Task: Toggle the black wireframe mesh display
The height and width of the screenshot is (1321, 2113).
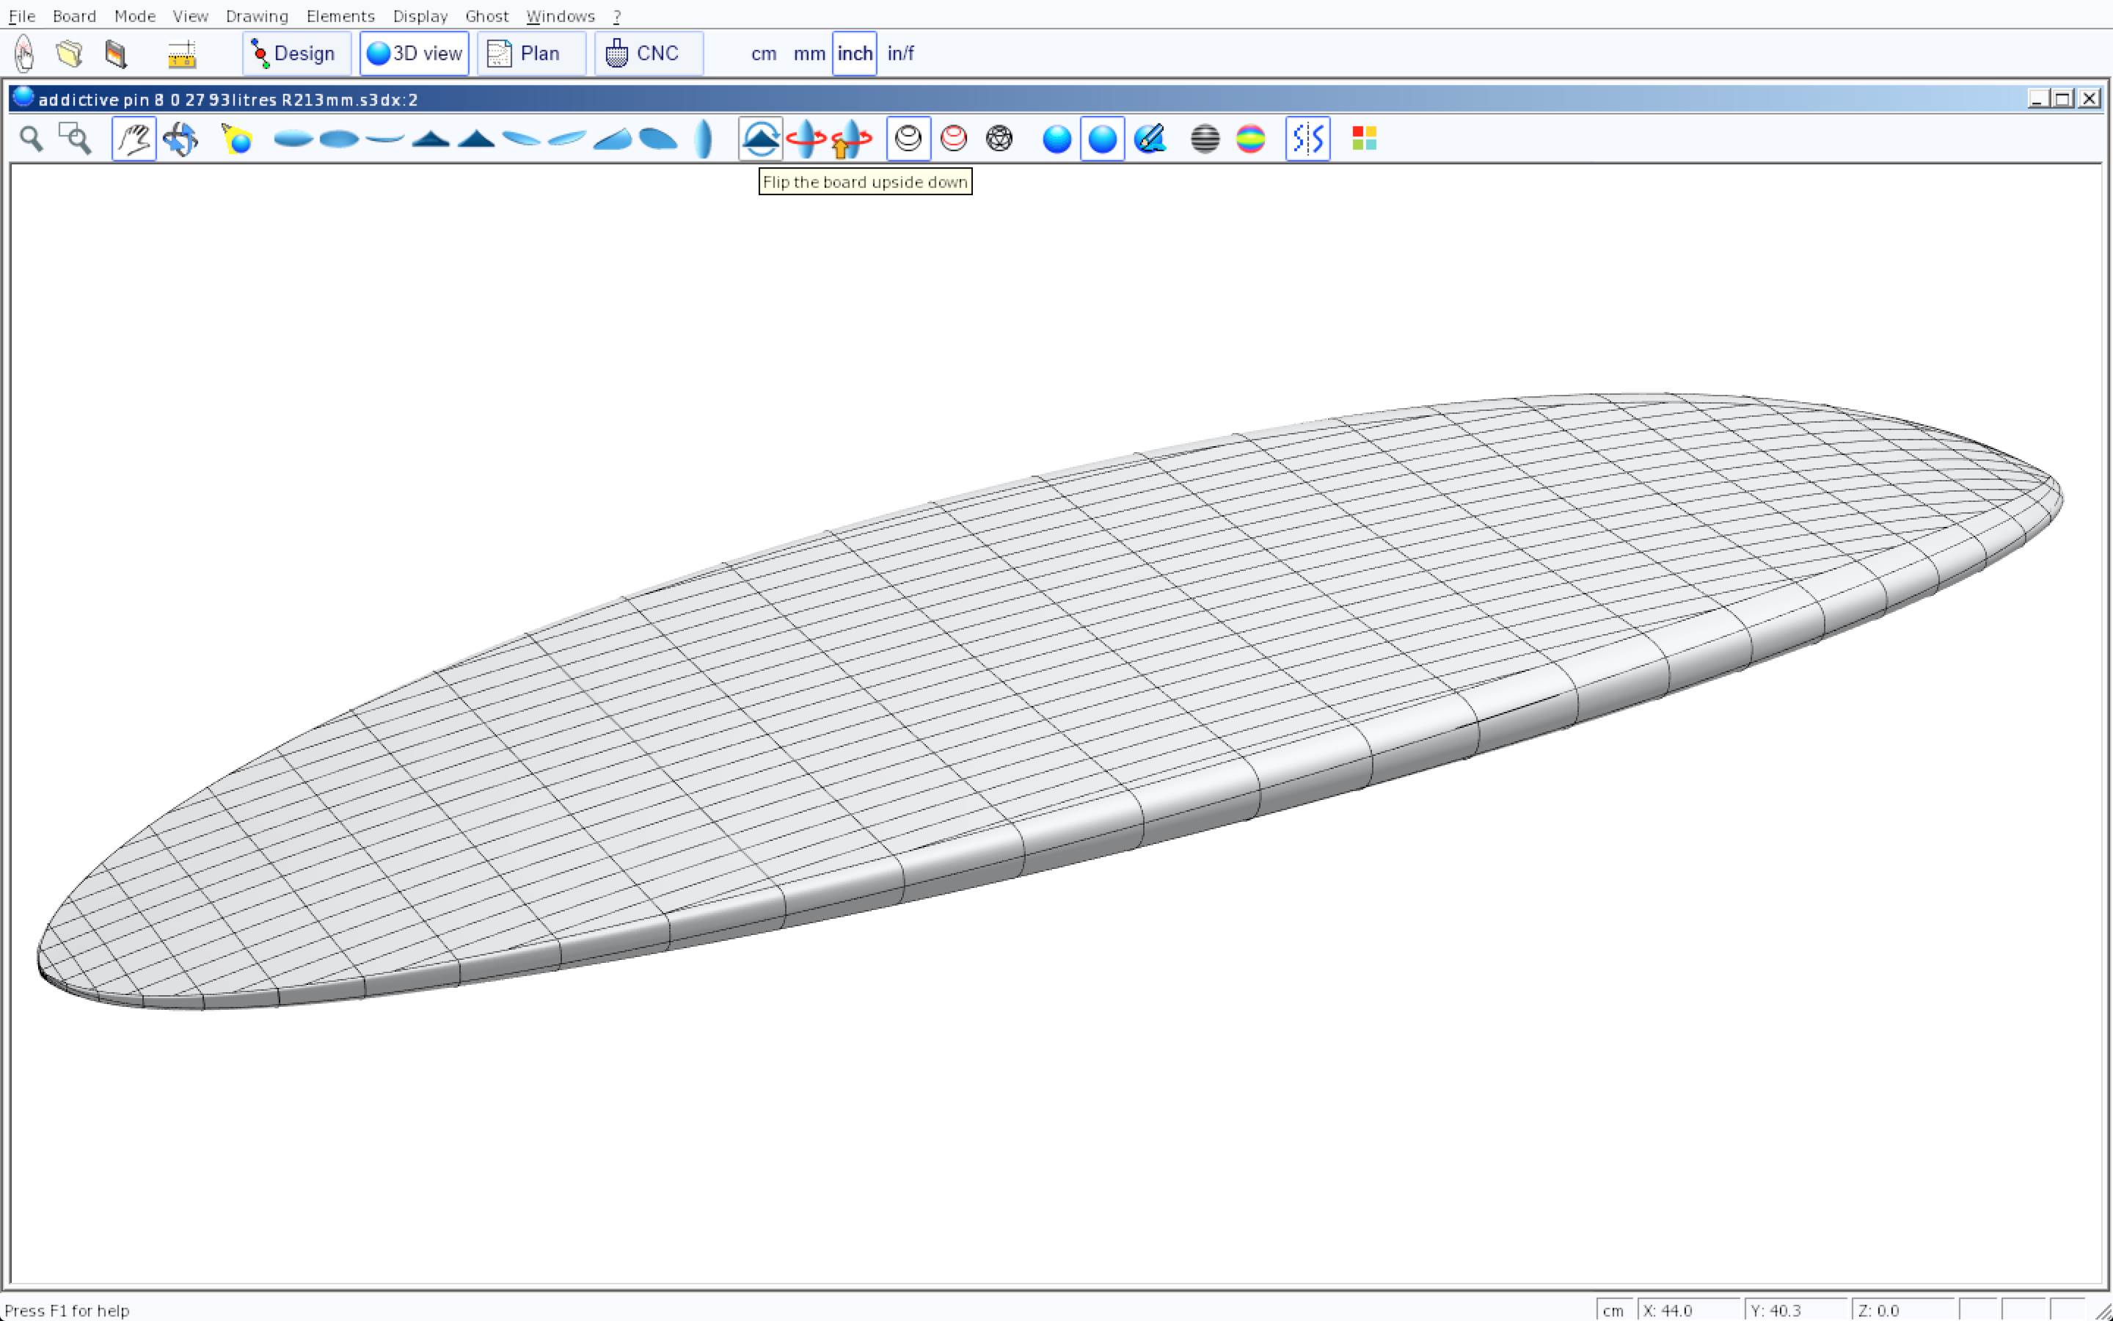Action: 908,139
